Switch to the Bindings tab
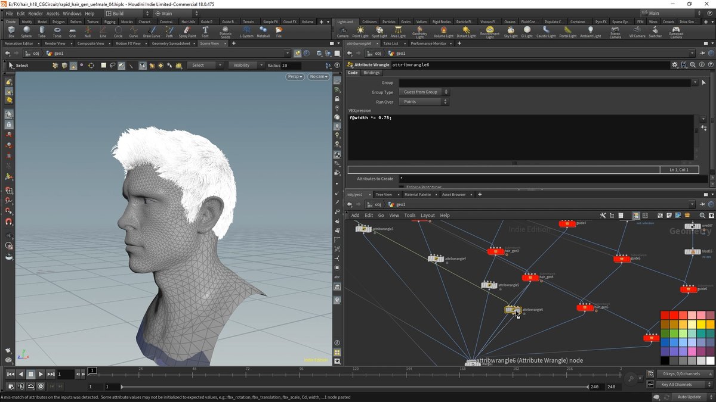Image resolution: width=716 pixels, height=402 pixels. (372, 73)
